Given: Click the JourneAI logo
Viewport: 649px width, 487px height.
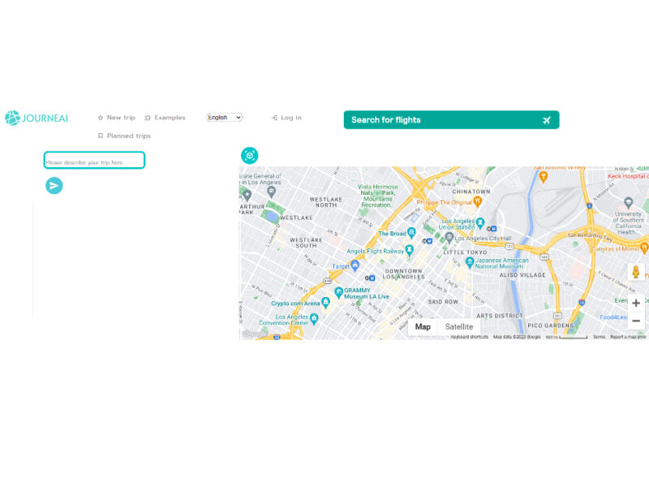Looking at the screenshot, I should [37, 119].
